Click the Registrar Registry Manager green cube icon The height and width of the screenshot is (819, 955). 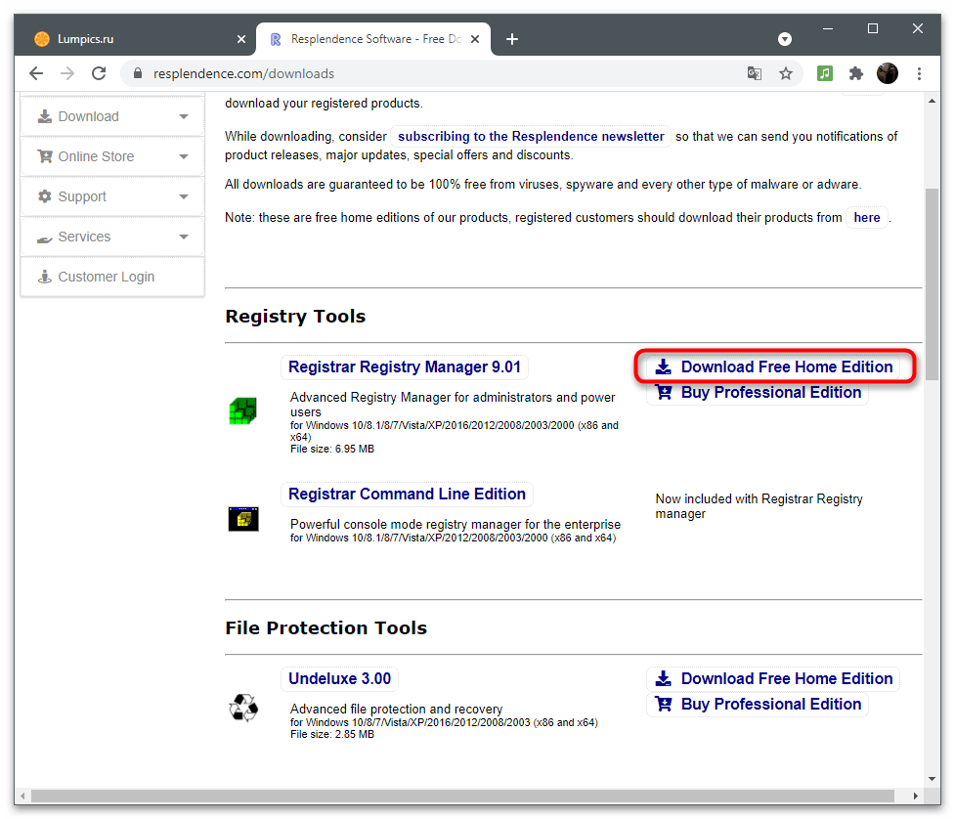[242, 411]
